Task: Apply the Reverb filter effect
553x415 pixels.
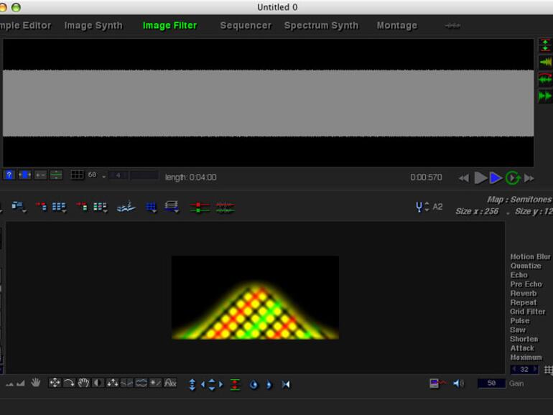Action: pos(523,294)
